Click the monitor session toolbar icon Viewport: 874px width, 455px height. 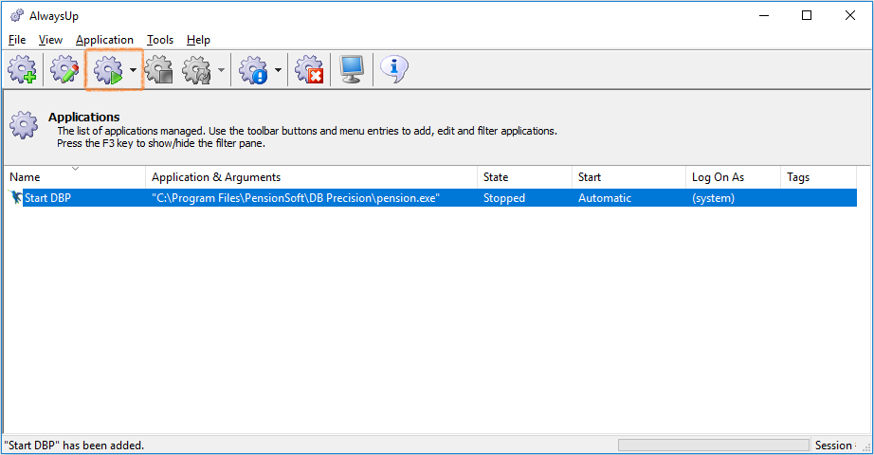pos(352,70)
